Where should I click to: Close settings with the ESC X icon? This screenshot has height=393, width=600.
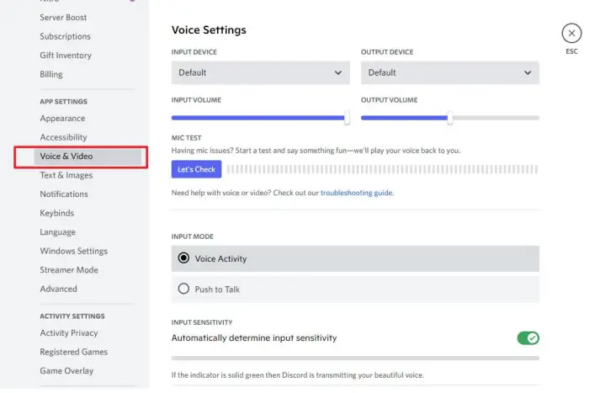[x=571, y=33]
